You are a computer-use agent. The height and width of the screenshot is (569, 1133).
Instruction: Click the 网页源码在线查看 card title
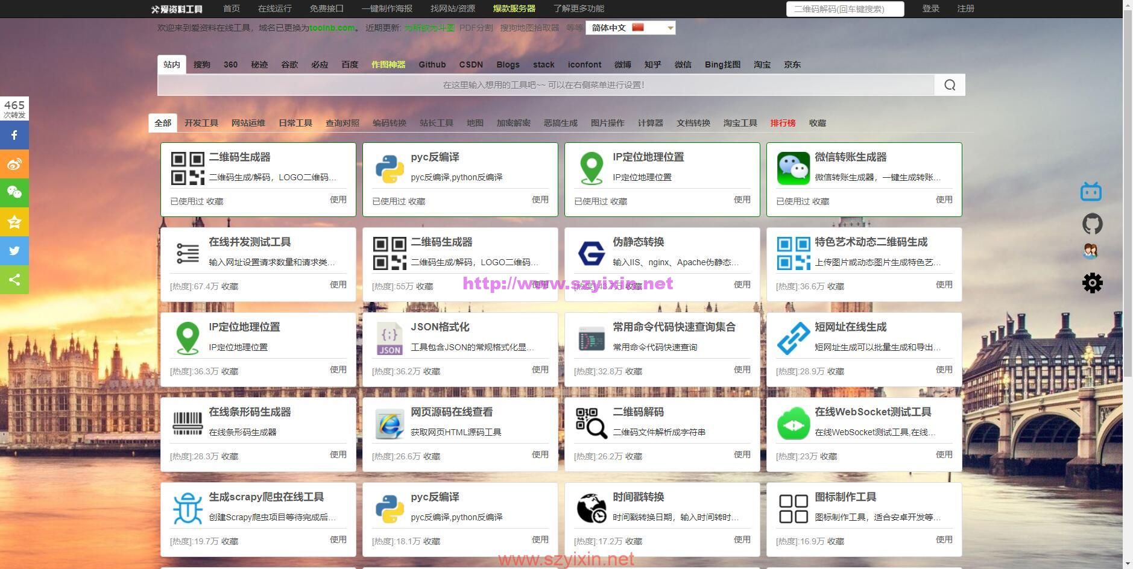[x=452, y=412]
